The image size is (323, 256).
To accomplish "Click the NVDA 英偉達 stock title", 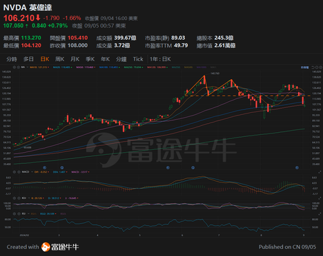I will (28, 8).
